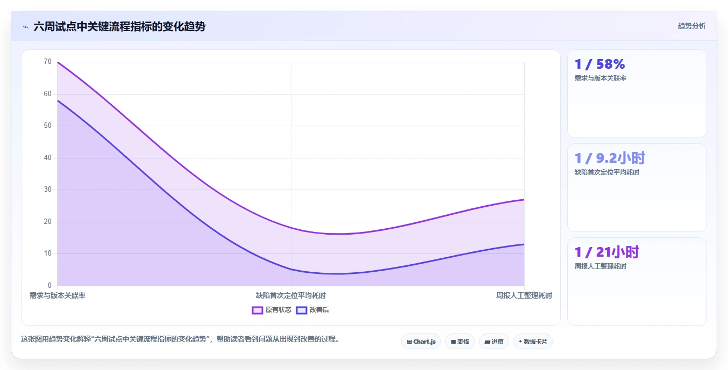Click the 需求与版本关联率 x-axis label
This screenshot has height=370, width=728.
tap(58, 295)
